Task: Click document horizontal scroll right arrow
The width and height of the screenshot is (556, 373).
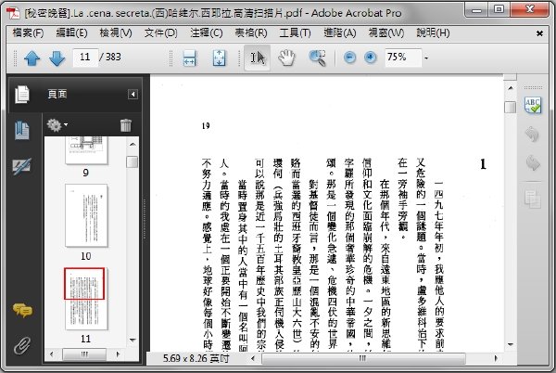Action: click(x=496, y=358)
